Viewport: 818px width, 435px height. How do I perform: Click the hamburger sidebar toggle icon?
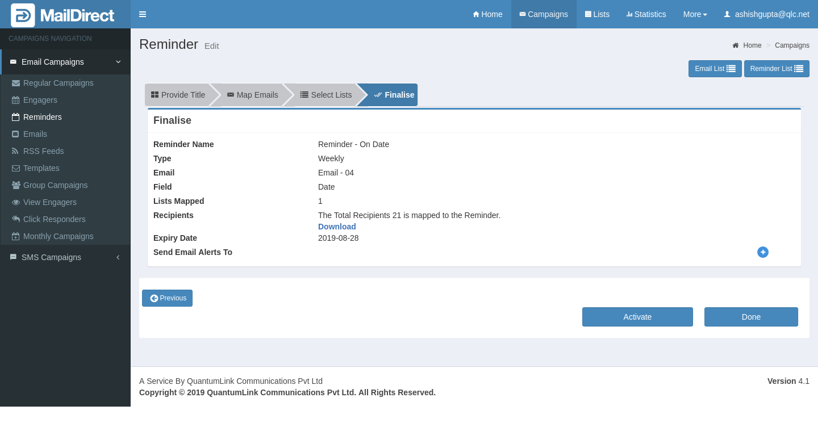[143, 14]
